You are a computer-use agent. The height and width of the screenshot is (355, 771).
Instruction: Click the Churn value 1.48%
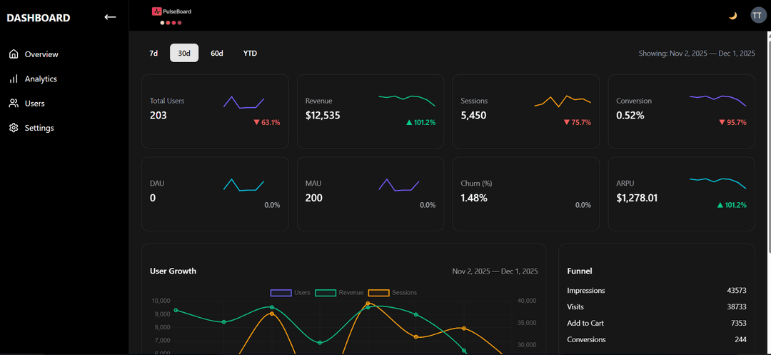(x=474, y=198)
